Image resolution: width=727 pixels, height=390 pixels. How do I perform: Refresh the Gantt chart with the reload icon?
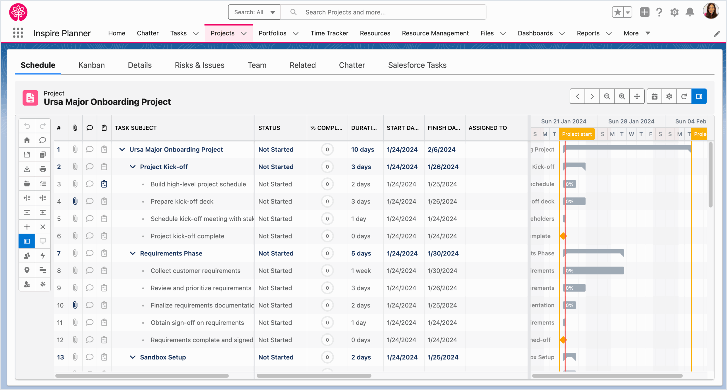pyautogui.click(x=684, y=96)
